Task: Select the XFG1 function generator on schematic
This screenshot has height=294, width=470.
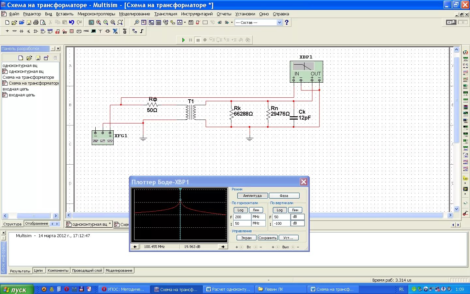Action: pos(102,137)
